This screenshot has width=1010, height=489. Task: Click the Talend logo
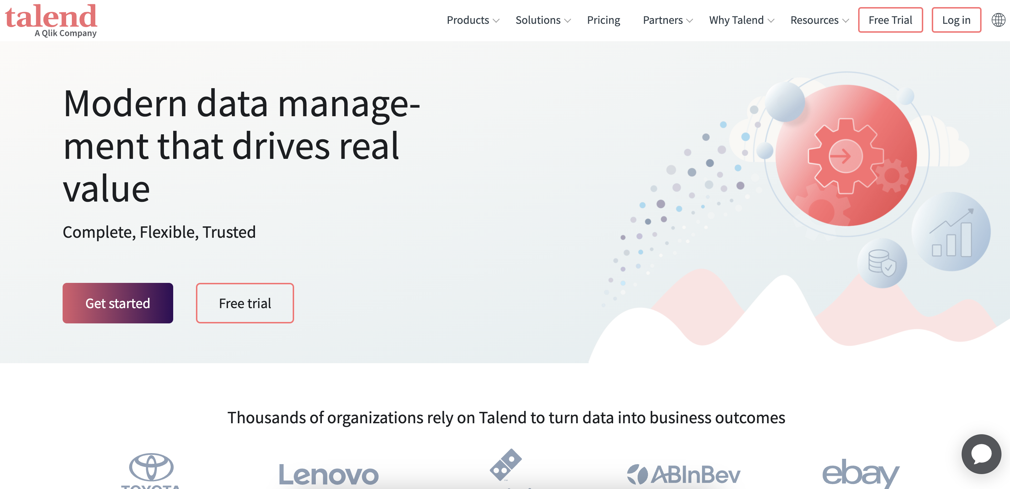click(51, 20)
